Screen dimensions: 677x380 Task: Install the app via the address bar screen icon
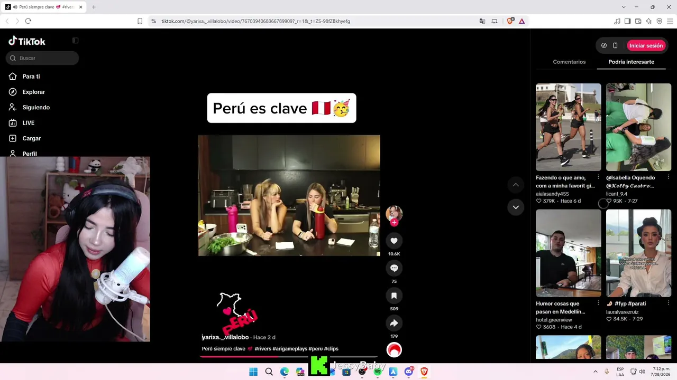(x=495, y=21)
